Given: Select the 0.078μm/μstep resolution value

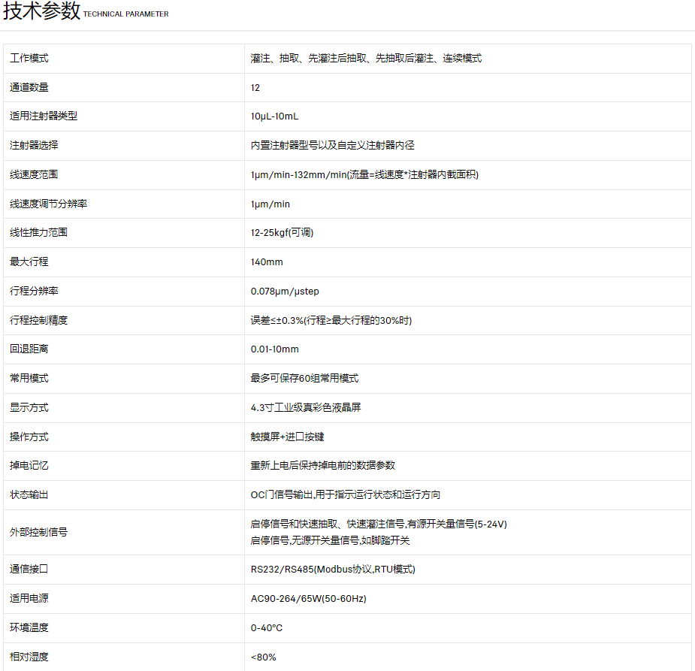Looking at the screenshot, I should (x=289, y=292).
